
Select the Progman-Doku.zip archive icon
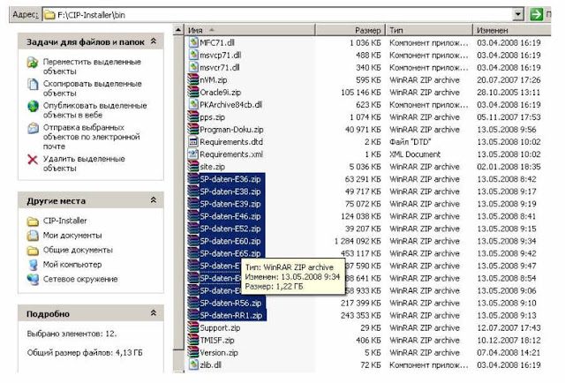193,130
